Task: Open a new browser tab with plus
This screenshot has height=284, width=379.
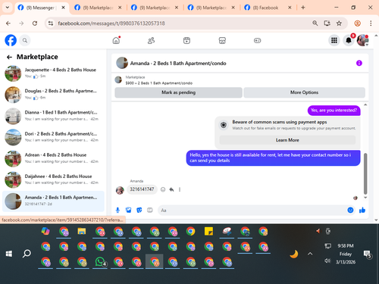Action: click(303, 8)
